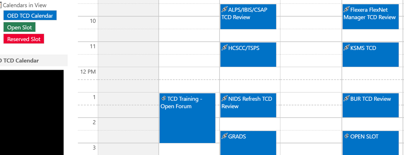Image resolution: width=404 pixels, height=155 pixels.
Task: Click the TCD Calendar header in sidebar
Action: coord(19,60)
